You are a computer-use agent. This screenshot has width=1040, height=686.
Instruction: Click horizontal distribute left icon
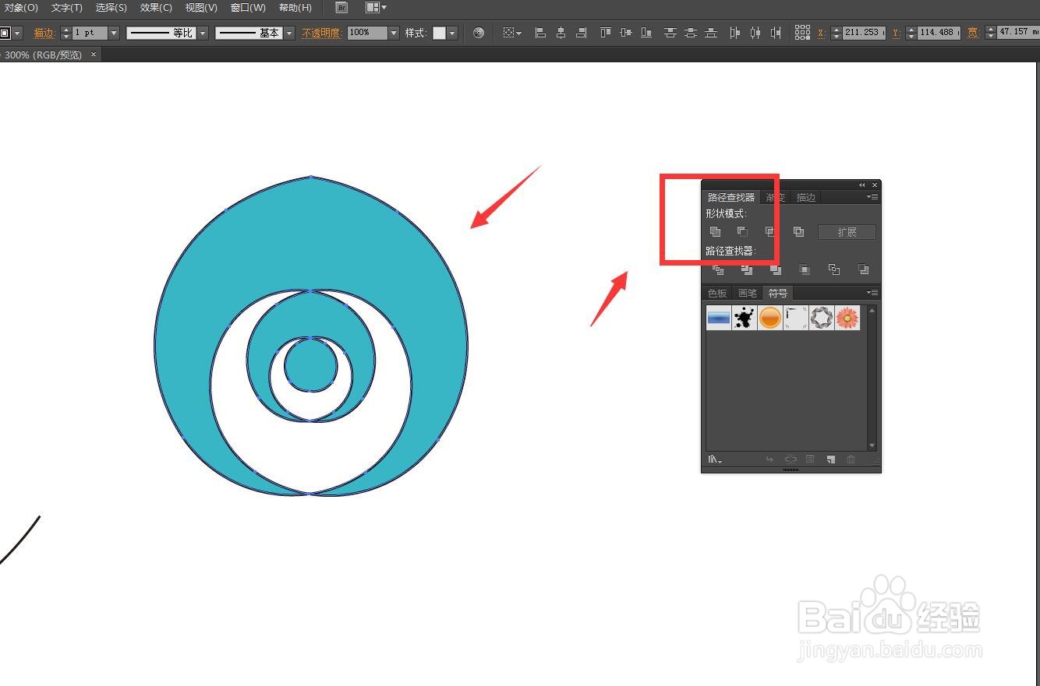(x=734, y=33)
